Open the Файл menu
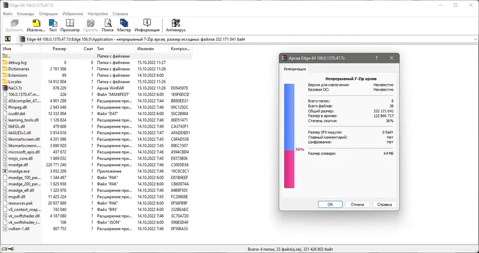Viewport: 479px width, 253px height. coord(8,14)
